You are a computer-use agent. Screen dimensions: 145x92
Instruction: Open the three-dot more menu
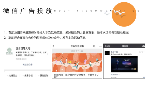pyautogui.click(x=100, y=46)
